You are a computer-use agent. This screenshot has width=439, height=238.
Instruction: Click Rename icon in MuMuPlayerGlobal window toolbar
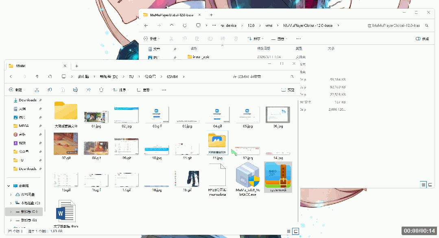coord(210,39)
